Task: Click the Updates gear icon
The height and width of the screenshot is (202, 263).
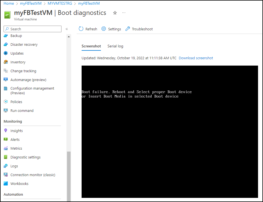Action: coord(6,53)
